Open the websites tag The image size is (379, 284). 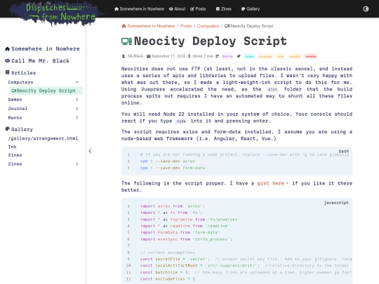coord(311,56)
